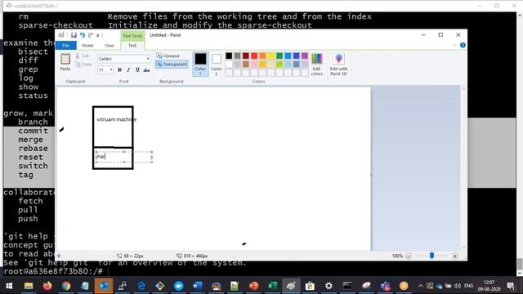Toggle Italic text formatting
This screenshot has width=523, height=294.
point(128,69)
